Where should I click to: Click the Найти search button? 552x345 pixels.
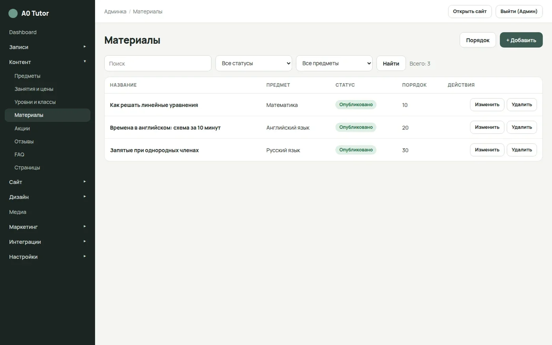[x=391, y=63]
